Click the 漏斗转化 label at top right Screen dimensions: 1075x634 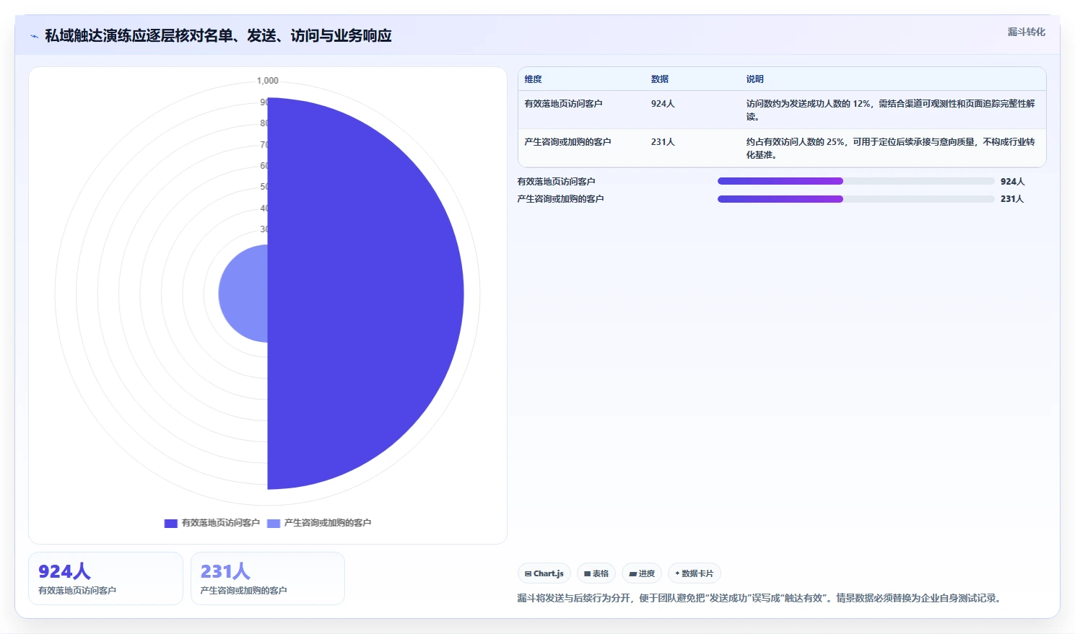coord(1026,32)
